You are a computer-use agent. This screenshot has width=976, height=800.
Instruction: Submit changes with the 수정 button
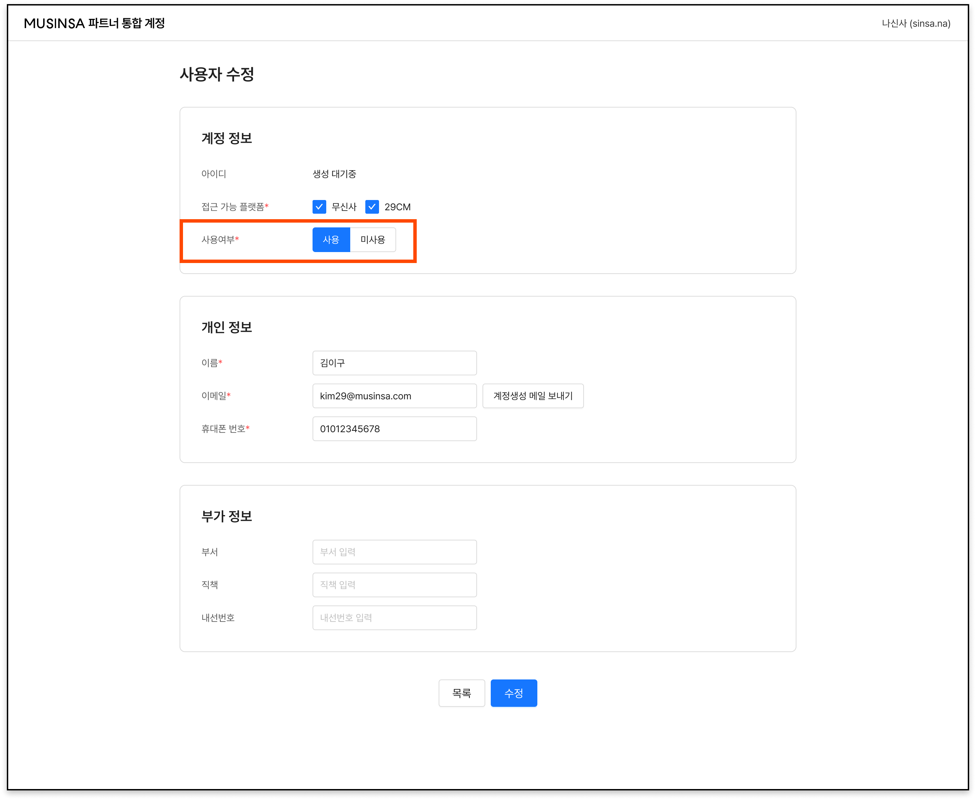[x=514, y=693]
